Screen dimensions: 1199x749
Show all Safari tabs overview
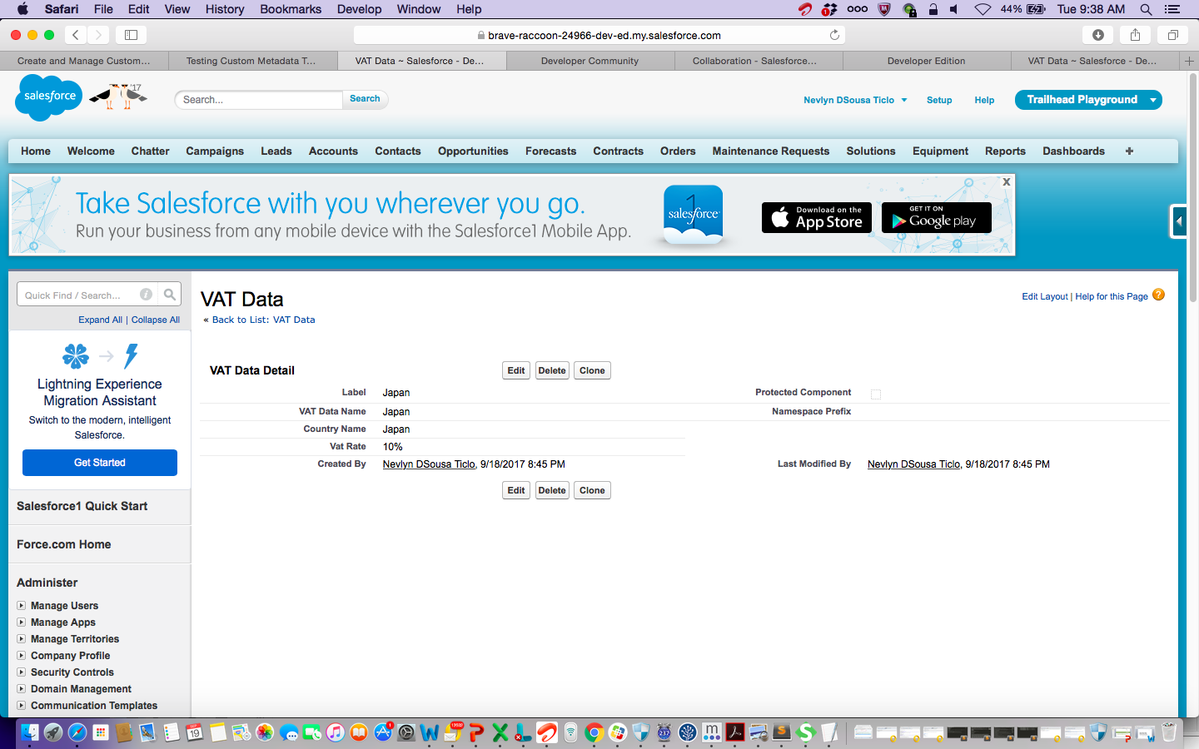coord(1172,35)
